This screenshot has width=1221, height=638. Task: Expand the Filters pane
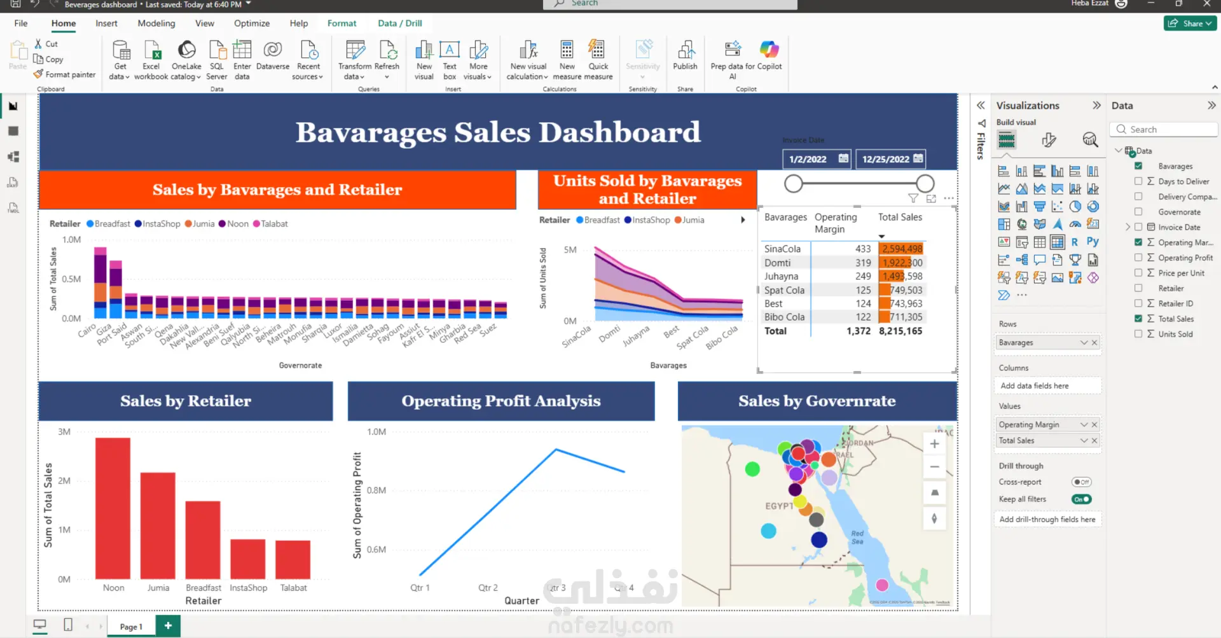click(x=981, y=106)
